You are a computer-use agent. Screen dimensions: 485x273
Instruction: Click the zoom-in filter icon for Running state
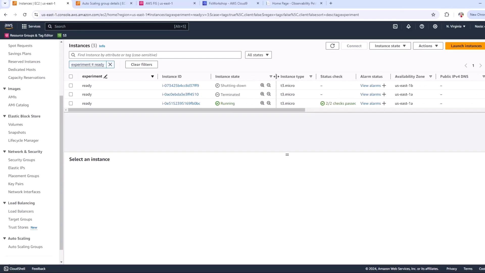[x=262, y=103]
